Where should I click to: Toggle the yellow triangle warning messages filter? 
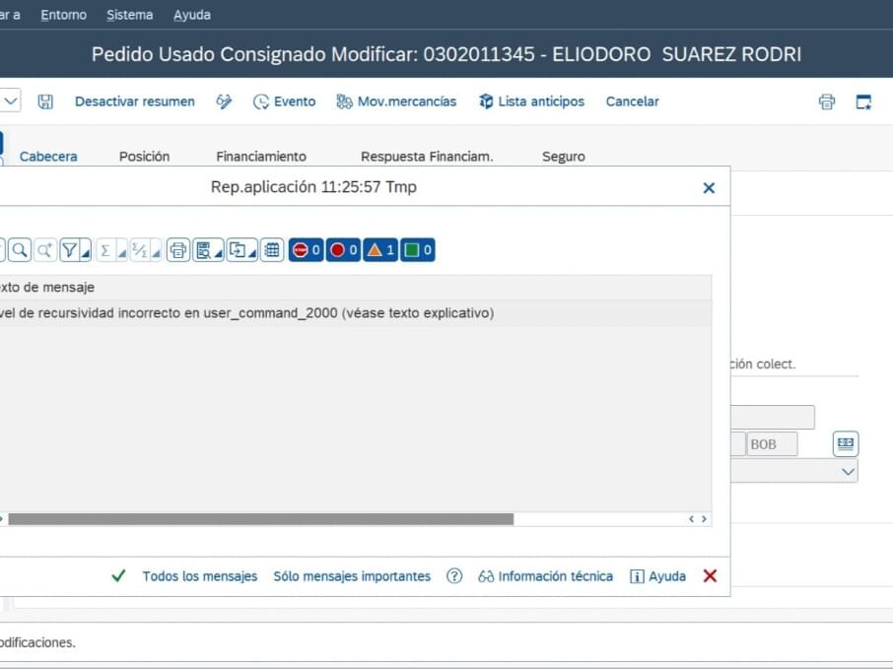click(x=380, y=250)
